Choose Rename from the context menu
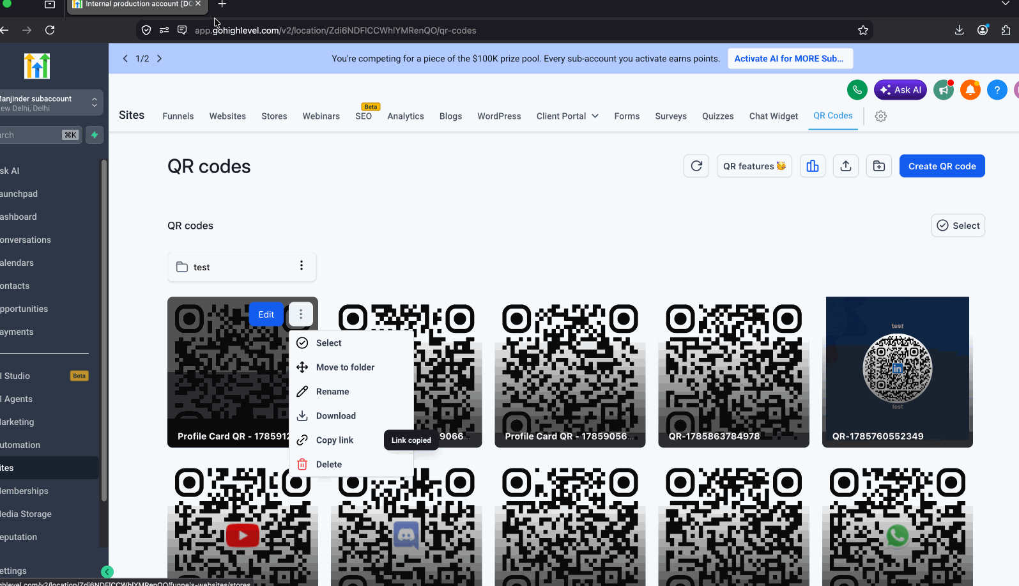The width and height of the screenshot is (1019, 586). click(351, 392)
